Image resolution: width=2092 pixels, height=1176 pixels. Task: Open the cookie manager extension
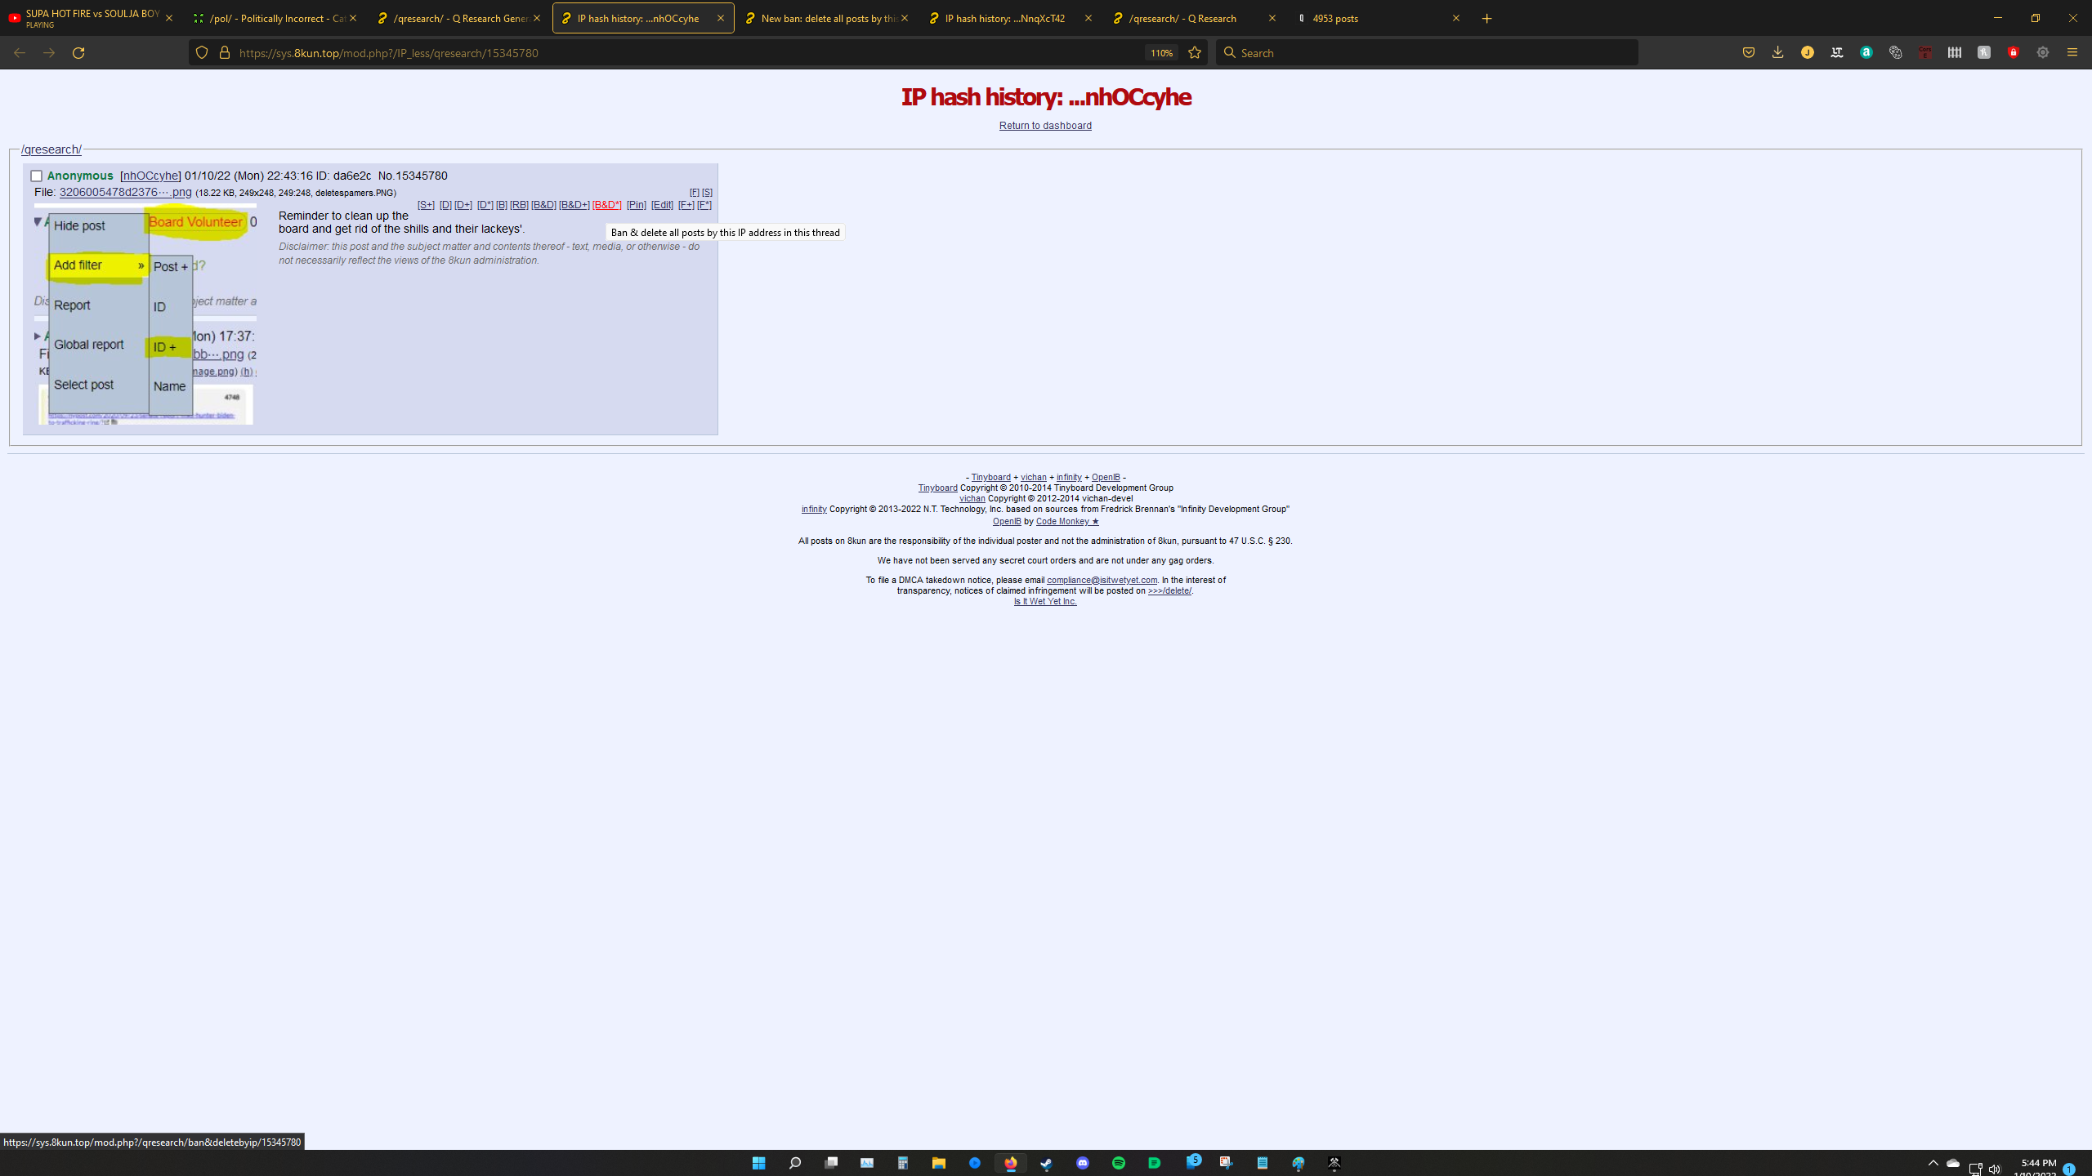(x=1895, y=52)
